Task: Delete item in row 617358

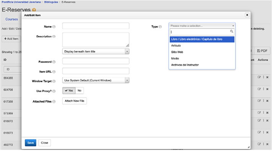Action: tap(267, 101)
